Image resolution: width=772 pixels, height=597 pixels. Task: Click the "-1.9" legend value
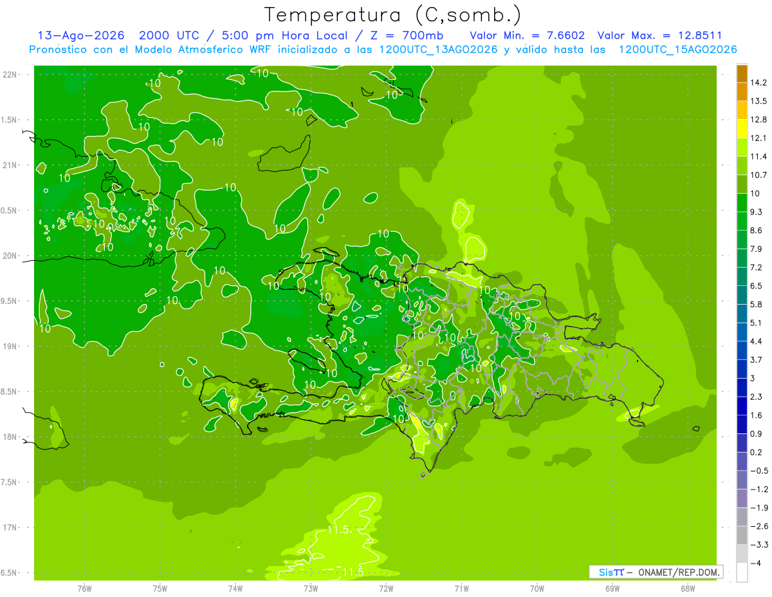[760, 507]
